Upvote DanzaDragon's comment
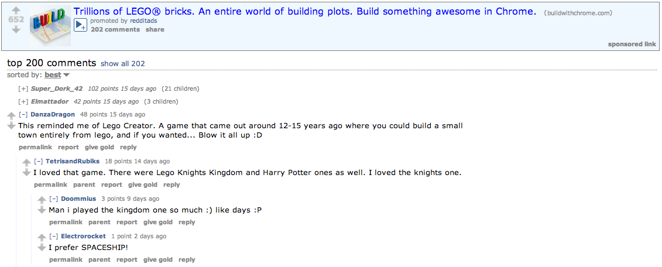 11,116
